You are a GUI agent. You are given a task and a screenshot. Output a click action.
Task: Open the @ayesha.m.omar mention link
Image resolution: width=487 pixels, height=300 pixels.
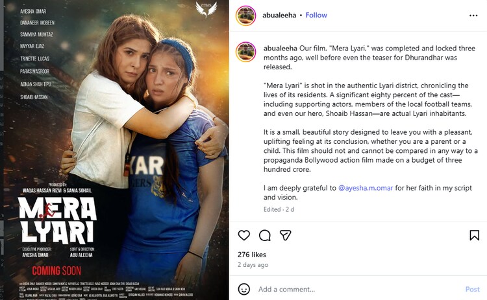click(x=365, y=187)
